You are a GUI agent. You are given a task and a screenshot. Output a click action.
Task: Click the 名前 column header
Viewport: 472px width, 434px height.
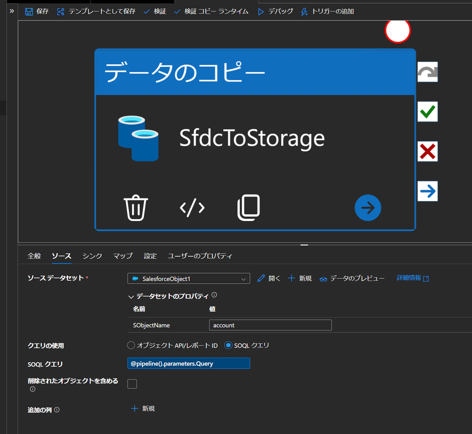coord(139,309)
